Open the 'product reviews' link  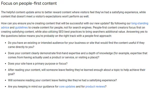coord(95,87)
